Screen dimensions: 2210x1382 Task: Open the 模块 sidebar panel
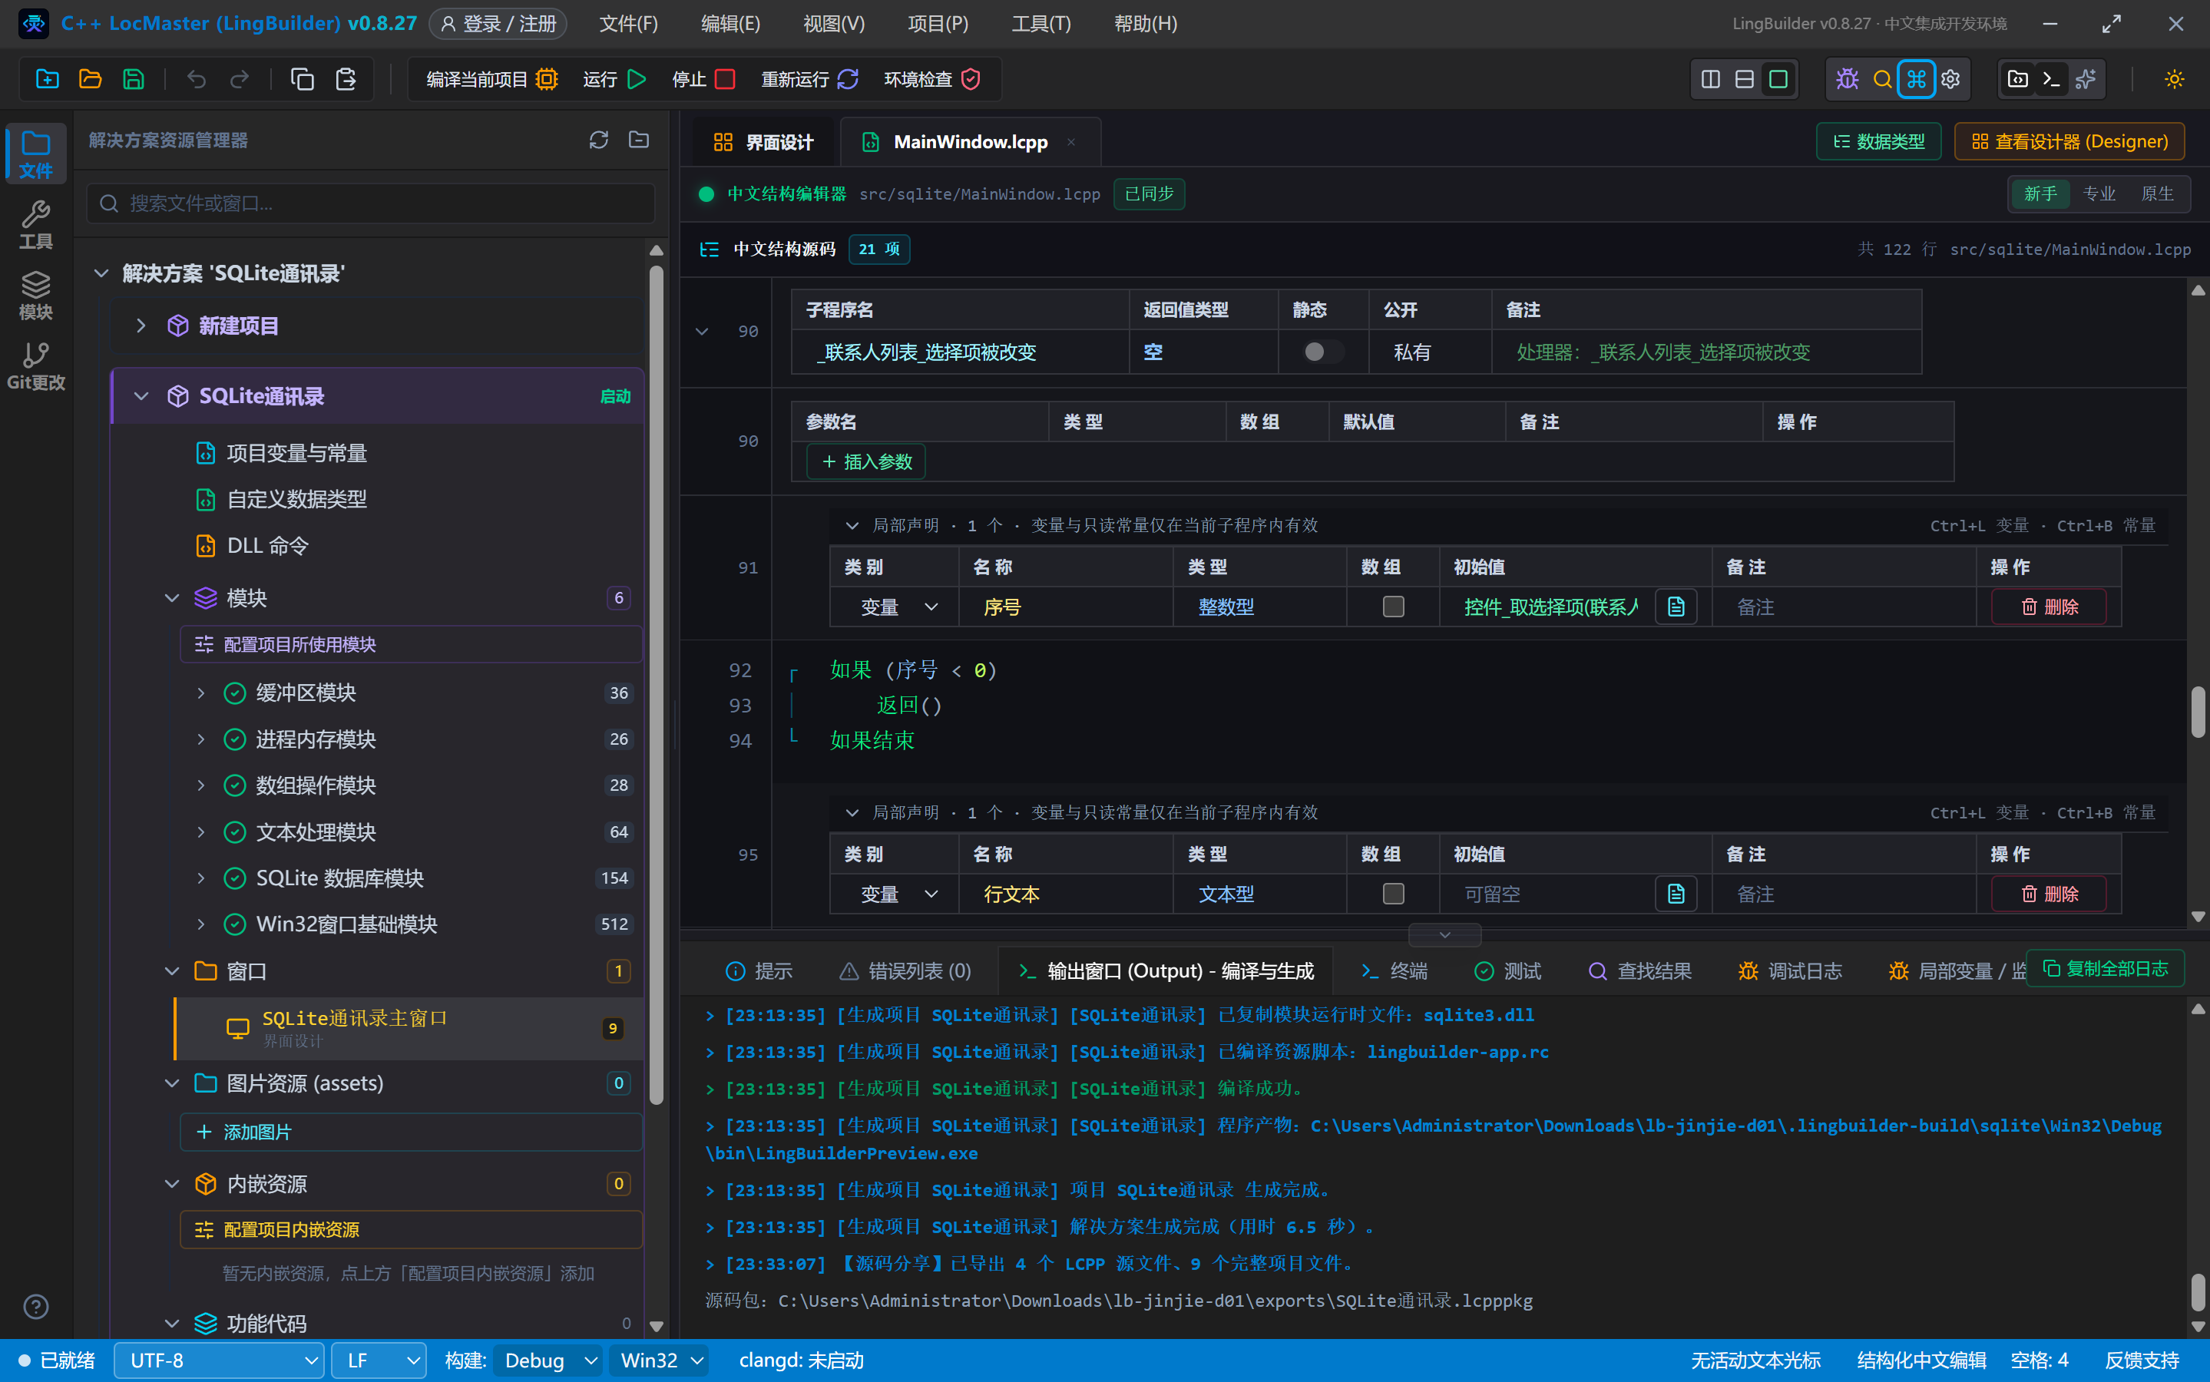(35, 296)
